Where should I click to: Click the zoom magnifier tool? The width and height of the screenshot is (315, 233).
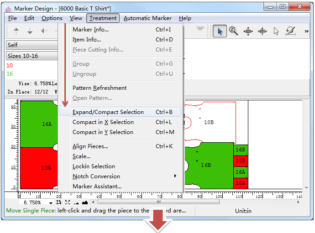pos(234,31)
